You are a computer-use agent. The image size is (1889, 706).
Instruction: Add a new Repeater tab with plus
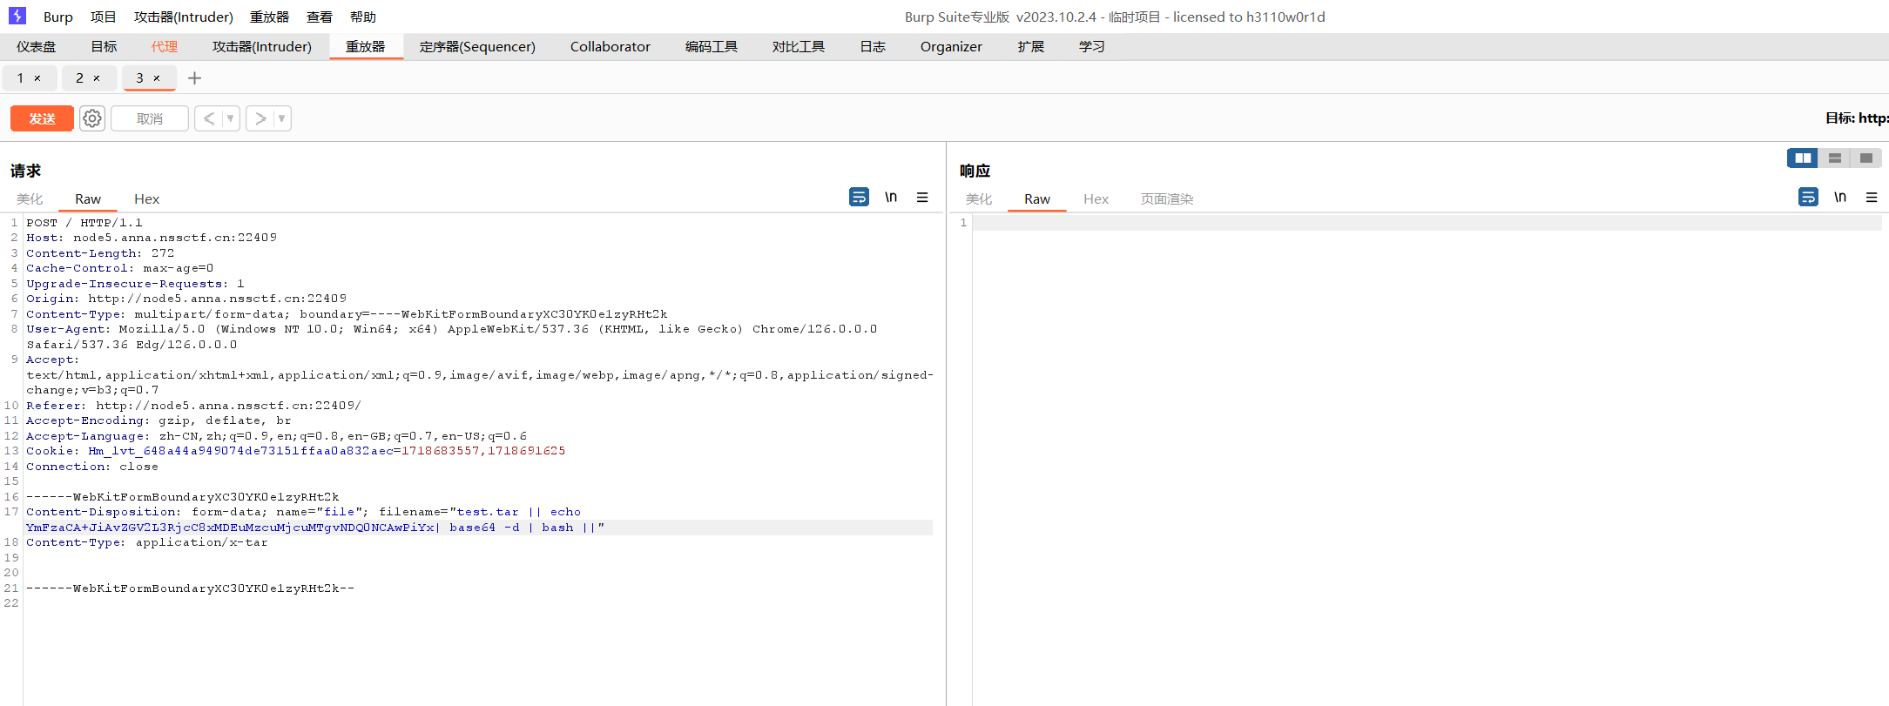(x=195, y=78)
